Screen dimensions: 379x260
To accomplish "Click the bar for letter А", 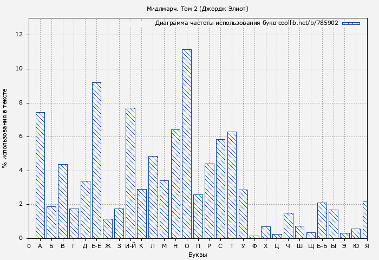I will point(40,175).
